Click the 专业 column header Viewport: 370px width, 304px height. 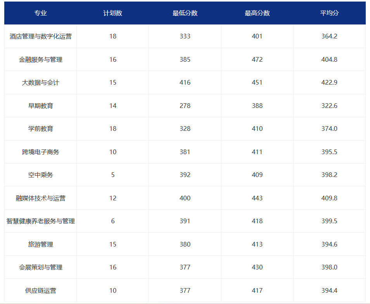coord(40,13)
